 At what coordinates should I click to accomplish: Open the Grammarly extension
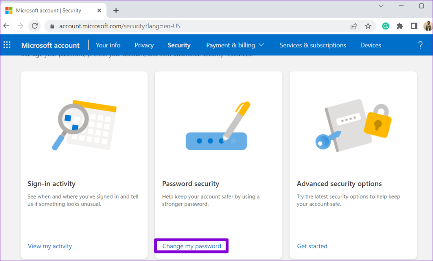[386, 26]
